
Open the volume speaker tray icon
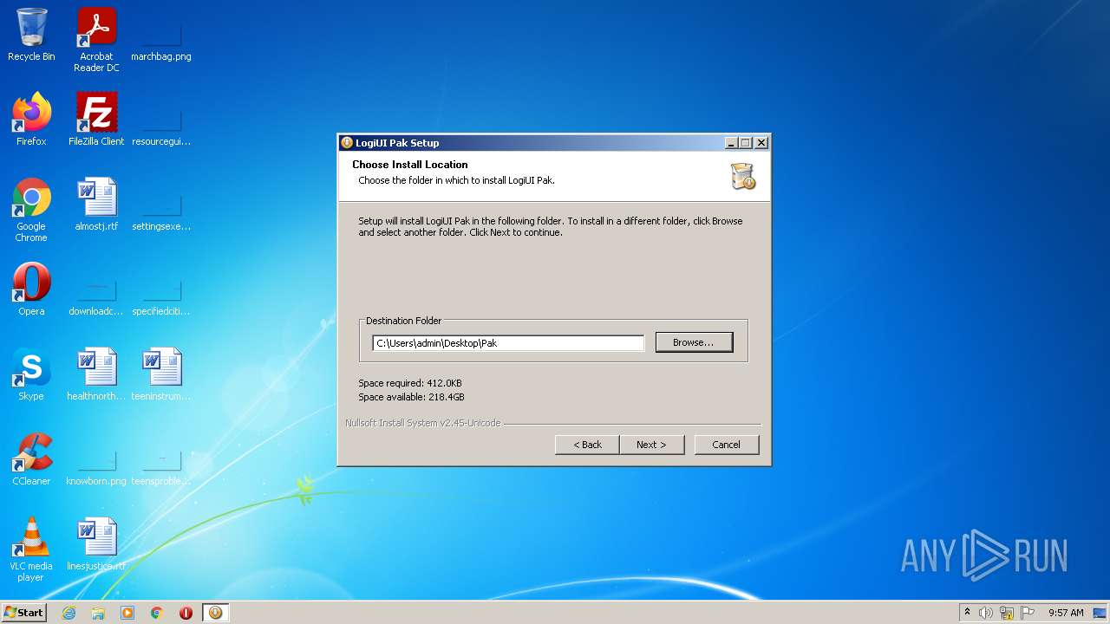pos(986,613)
